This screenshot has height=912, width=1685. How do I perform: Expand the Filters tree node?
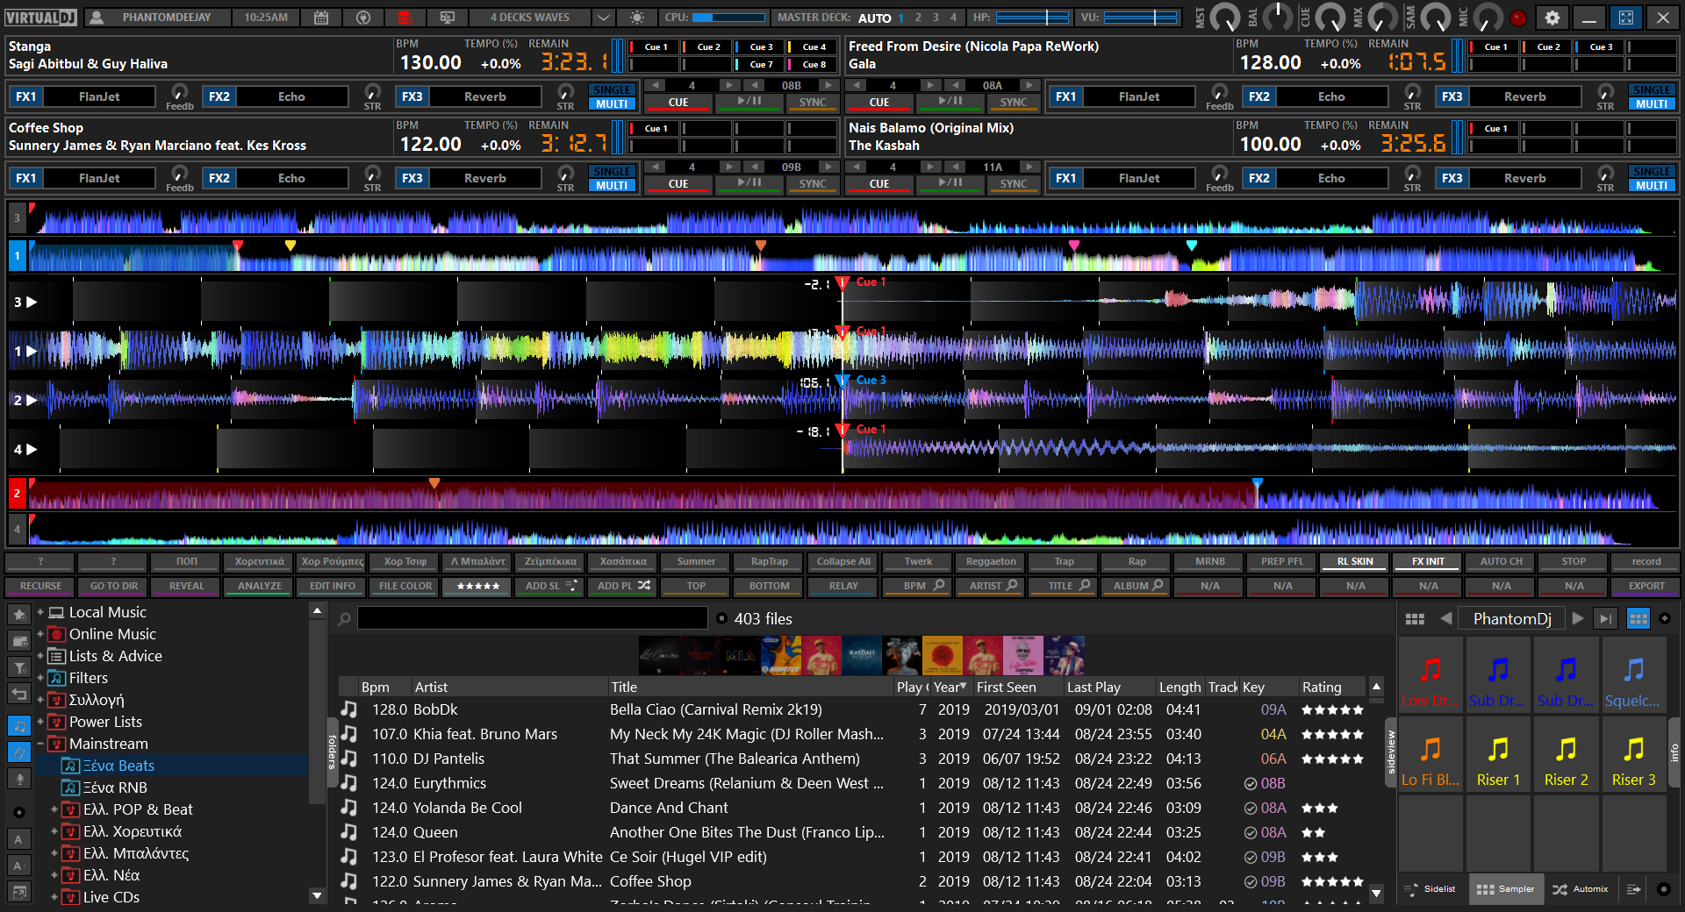40,678
